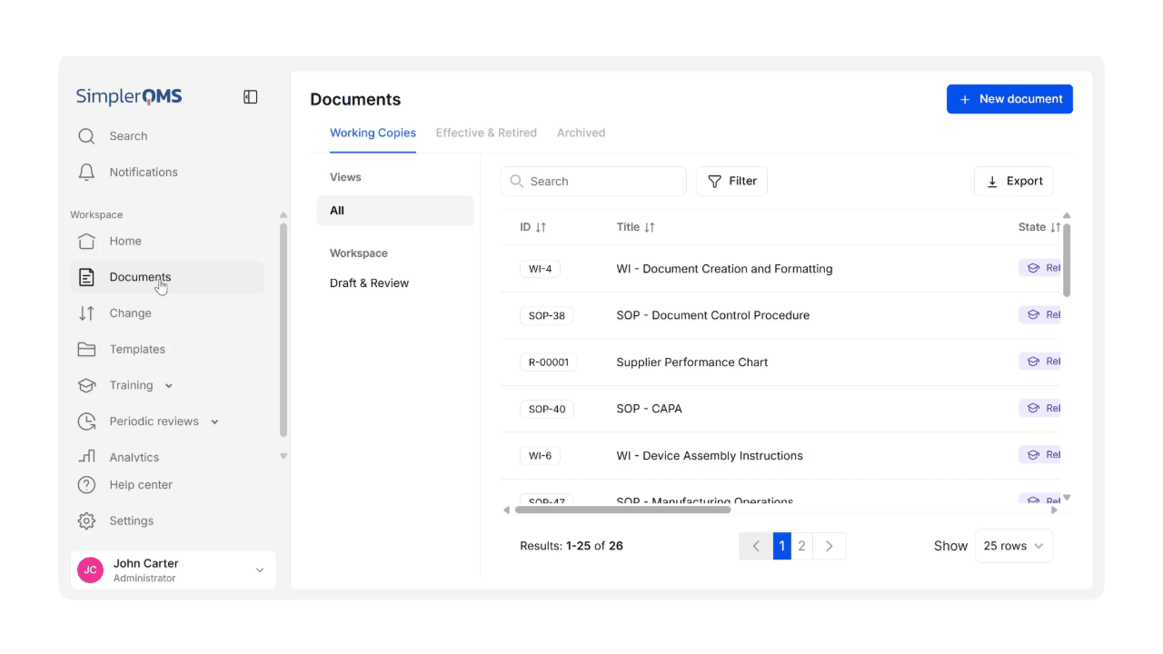Open the 25 rows dropdown

pyautogui.click(x=1014, y=546)
